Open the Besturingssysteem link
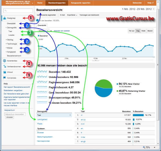The width and height of the screenshot is (161, 151). 45,137
